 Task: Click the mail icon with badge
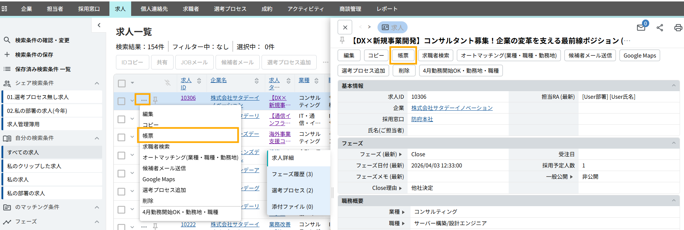pyautogui.click(x=641, y=27)
